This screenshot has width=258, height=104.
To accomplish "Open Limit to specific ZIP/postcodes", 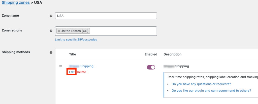I will pos(76,40).
